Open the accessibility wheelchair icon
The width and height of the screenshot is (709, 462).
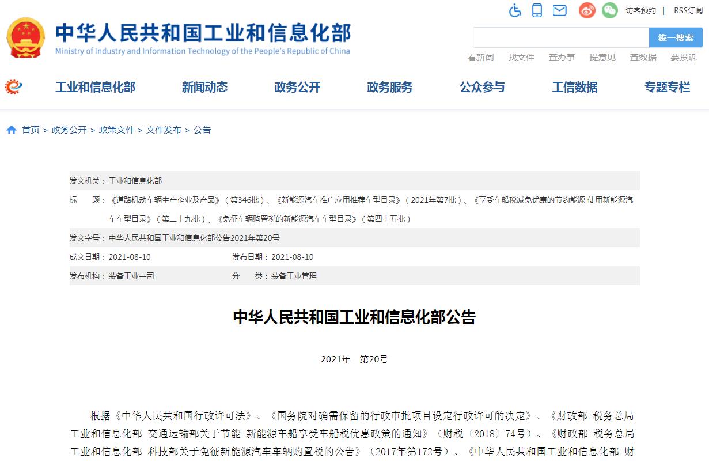tap(515, 10)
